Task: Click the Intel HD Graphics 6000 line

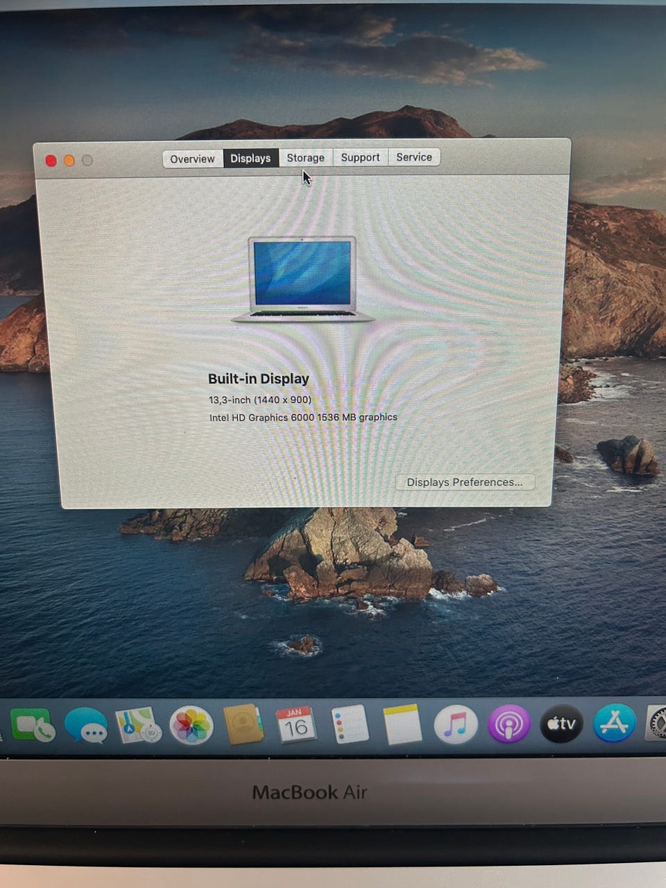Action: coord(303,418)
